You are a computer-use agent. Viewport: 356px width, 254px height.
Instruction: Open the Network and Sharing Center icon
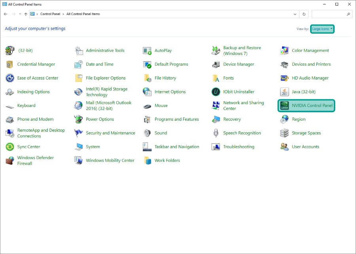[216, 106]
